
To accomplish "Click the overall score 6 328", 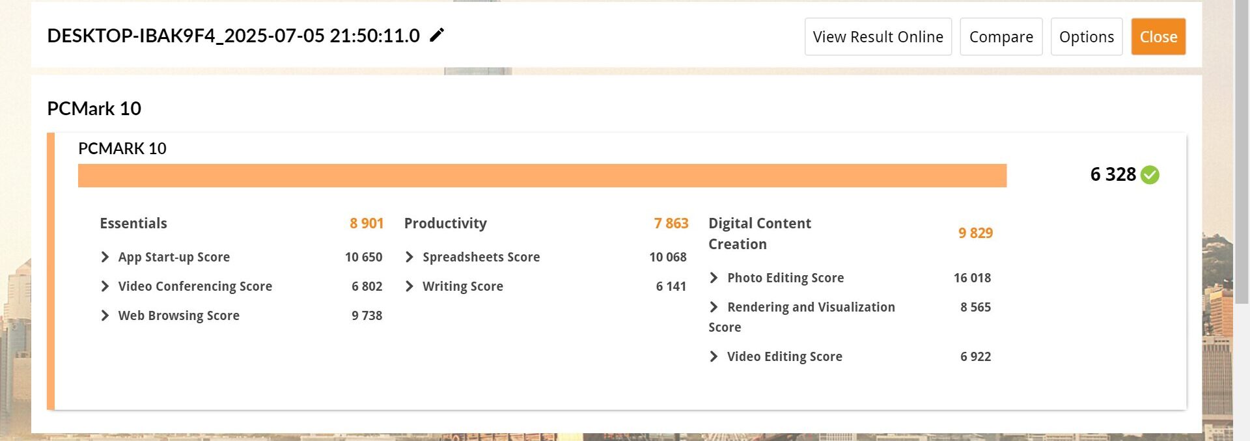I will [x=1113, y=174].
